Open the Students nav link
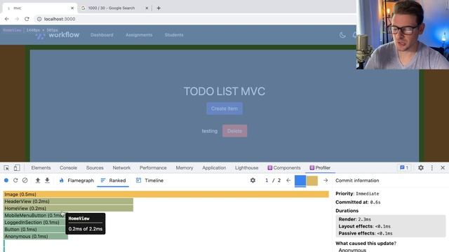The width and height of the screenshot is (449, 252). point(174,35)
